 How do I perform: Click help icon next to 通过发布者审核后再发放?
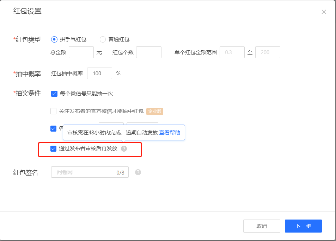124,148
